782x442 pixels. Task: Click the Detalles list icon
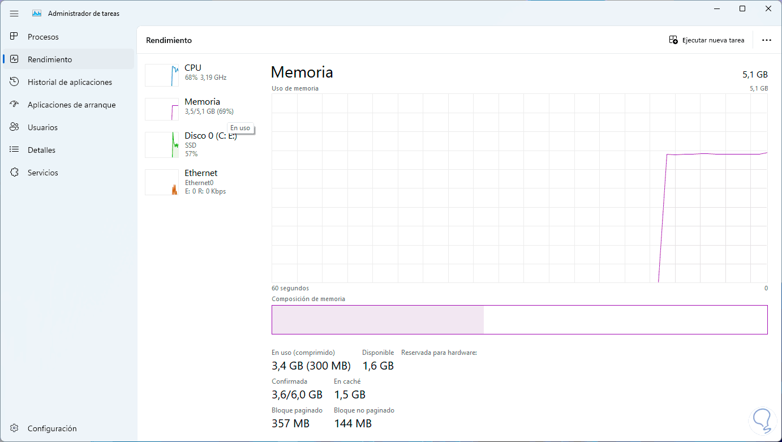pos(14,150)
